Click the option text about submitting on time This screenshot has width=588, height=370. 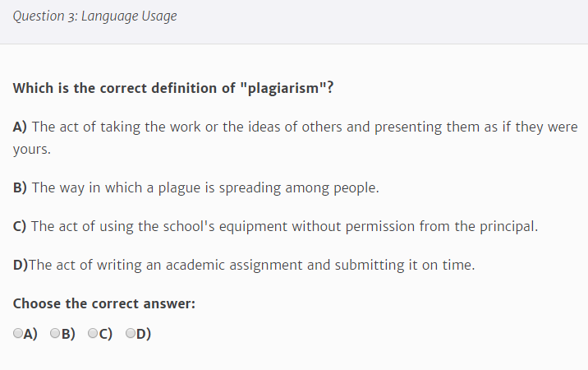coord(251,265)
